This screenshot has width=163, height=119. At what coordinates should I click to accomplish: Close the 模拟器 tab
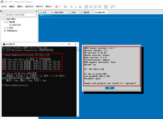click(x=92, y=12)
